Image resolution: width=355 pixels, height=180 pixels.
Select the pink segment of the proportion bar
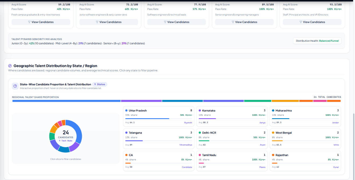tap(320, 101)
